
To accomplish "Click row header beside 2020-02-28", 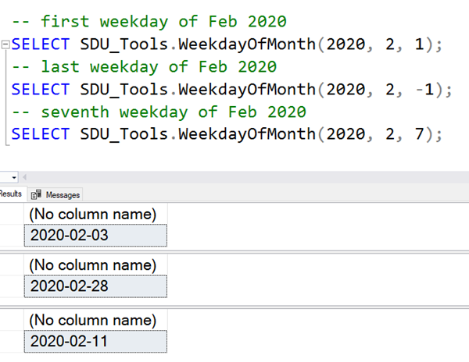I will tap(11, 286).
